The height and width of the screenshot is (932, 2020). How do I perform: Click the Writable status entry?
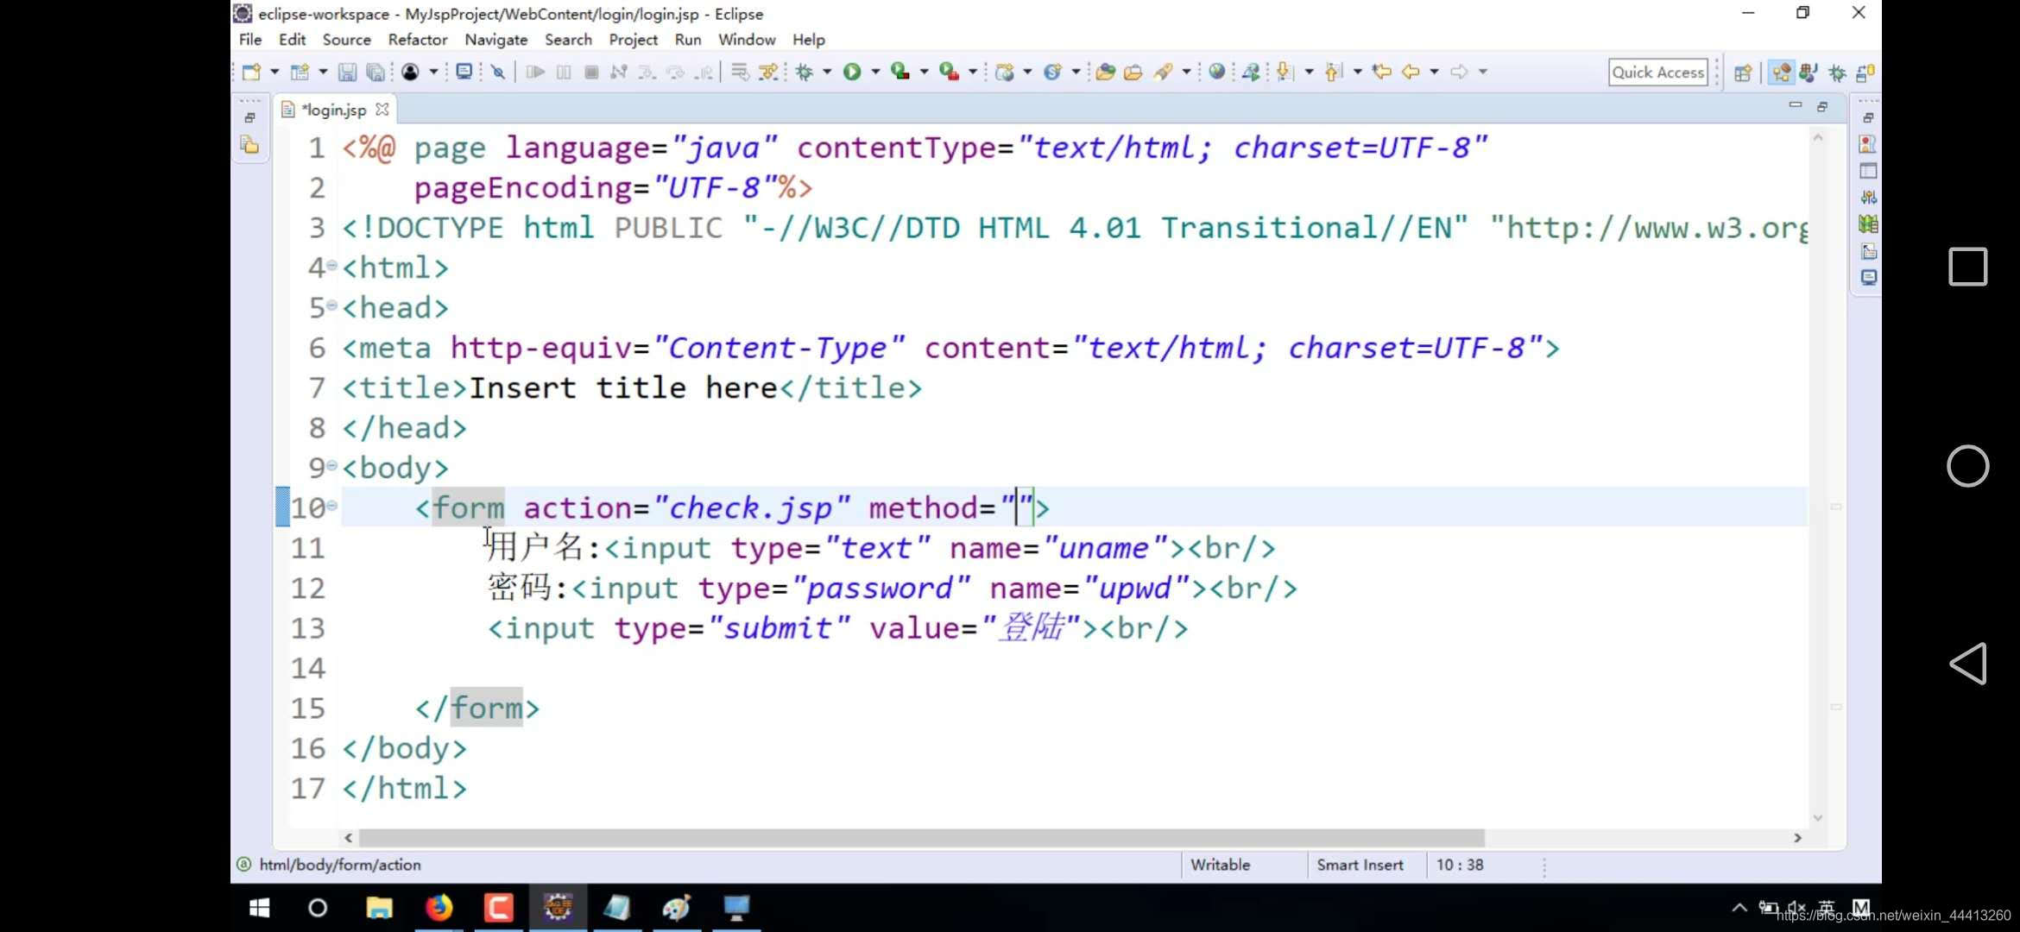click(1220, 865)
